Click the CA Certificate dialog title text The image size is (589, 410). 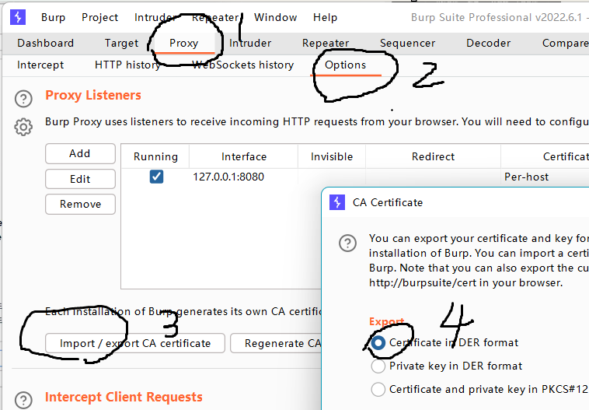click(x=388, y=202)
